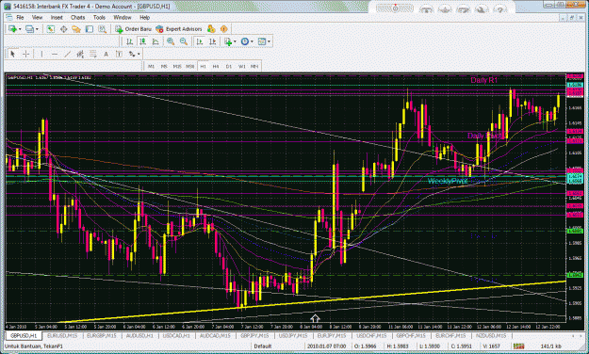Switch timeframe to M15
This screenshot has height=354, width=589.
[177, 67]
